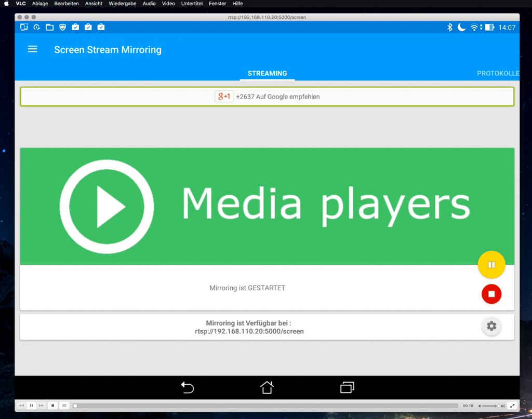Image resolution: width=532 pixels, height=419 pixels.
Task: Click the do-not-disturb moon icon
Action: point(461,27)
